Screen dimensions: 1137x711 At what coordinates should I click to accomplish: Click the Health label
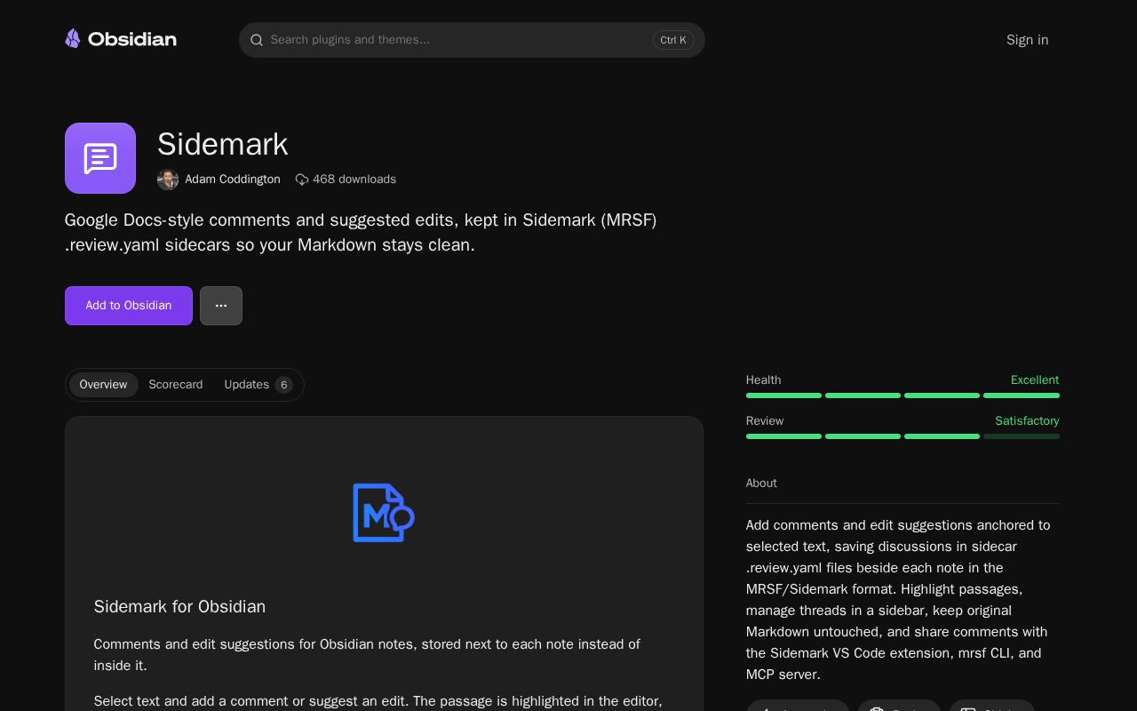click(764, 380)
